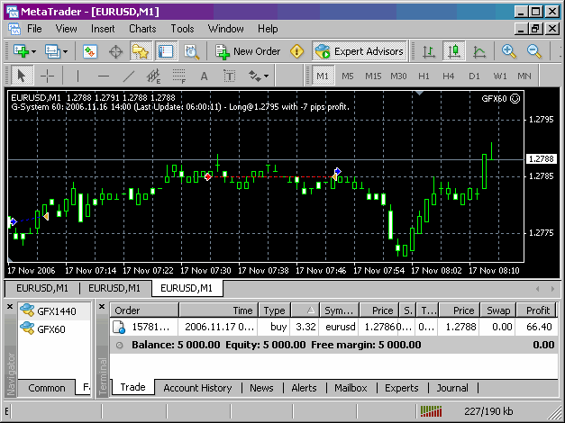The image size is (565, 423).
Task: Open the Mailbox tab
Action: point(351,388)
